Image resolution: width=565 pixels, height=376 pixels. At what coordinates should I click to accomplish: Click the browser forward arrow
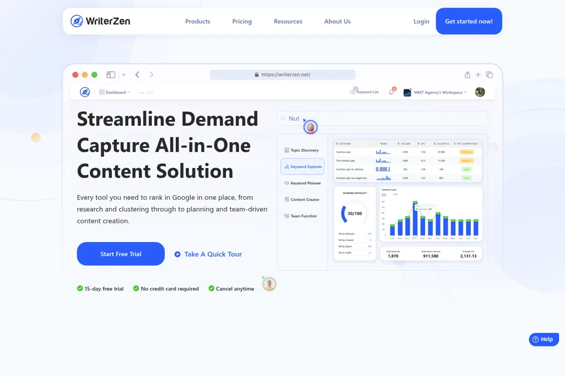click(x=151, y=75)
